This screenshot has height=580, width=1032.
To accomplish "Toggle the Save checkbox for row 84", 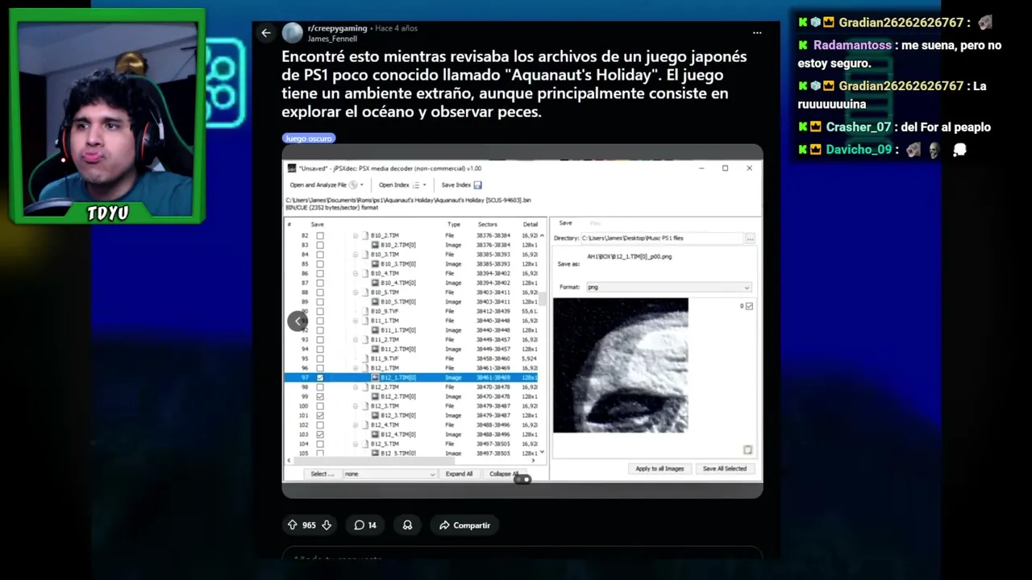I will click(x=320, y=255).
